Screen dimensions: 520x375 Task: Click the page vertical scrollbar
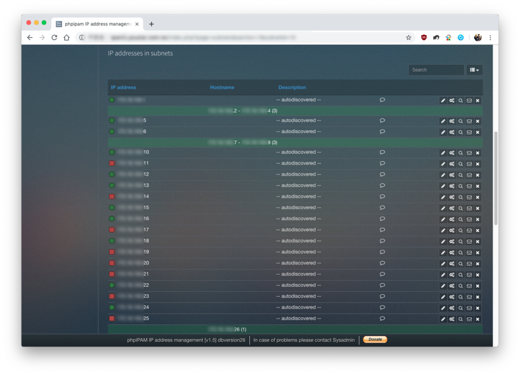496,178
